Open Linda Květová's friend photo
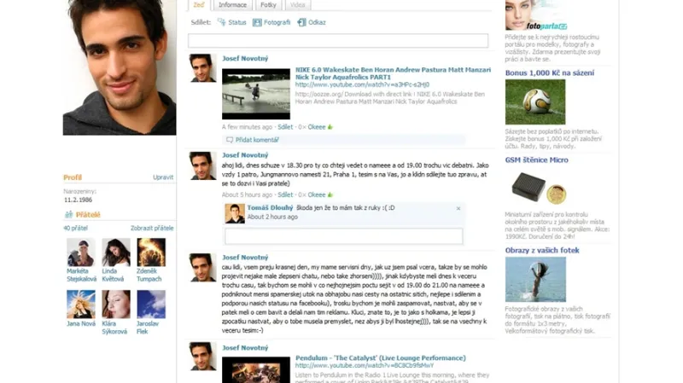683x383 pixels. click(x=116, y=252)
